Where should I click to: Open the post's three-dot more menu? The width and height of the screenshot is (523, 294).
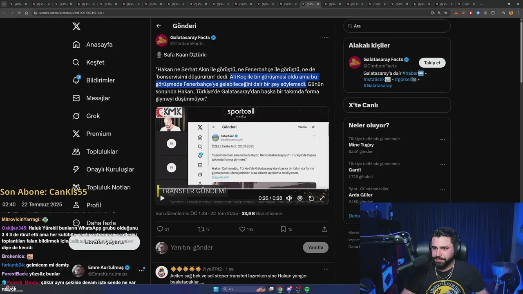[x=326, y=38]
